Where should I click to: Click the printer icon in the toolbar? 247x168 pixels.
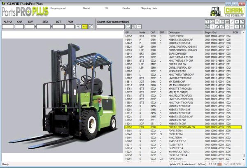(217, 22)
